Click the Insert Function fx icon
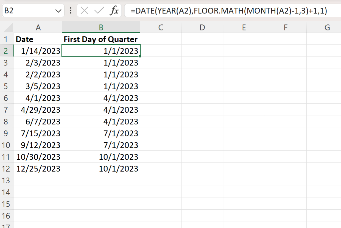This screenshot has width=341, height=228. click(114, 11)
